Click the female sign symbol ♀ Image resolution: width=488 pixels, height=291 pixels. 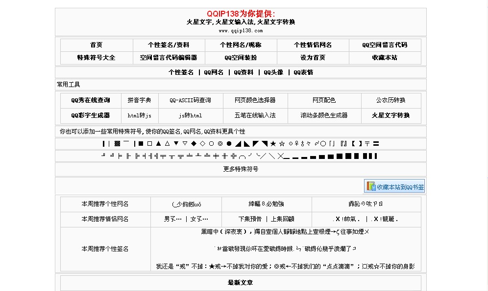pyautogui.click(x=296, y=143)
